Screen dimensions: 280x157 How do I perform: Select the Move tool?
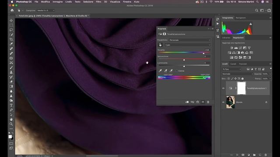11,20
